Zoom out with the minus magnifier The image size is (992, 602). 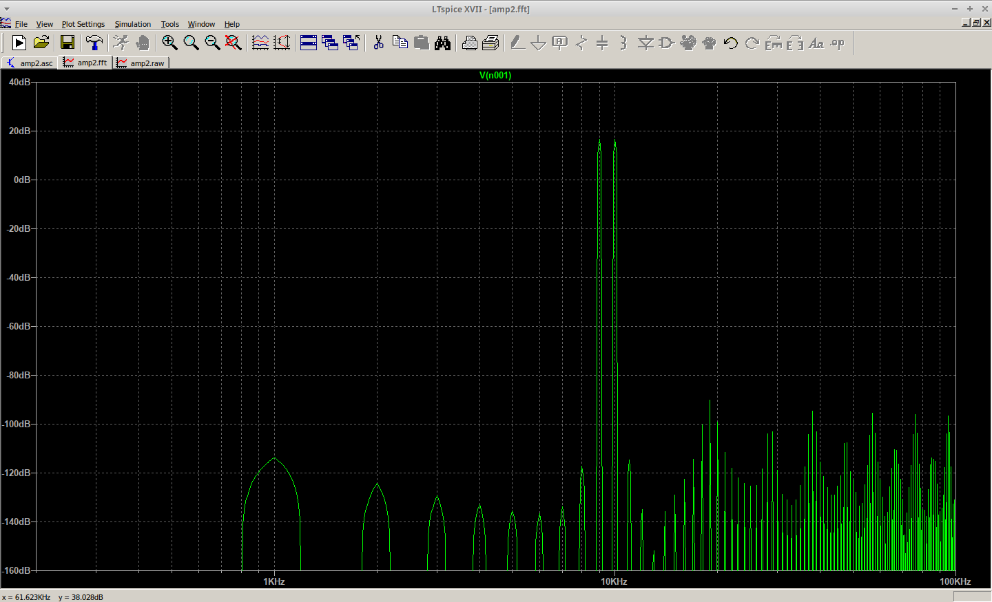(212, 43)
